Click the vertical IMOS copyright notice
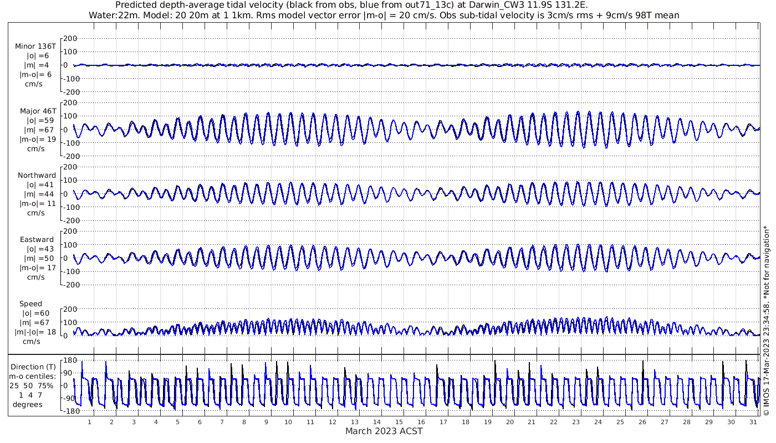 coord(767,320)
